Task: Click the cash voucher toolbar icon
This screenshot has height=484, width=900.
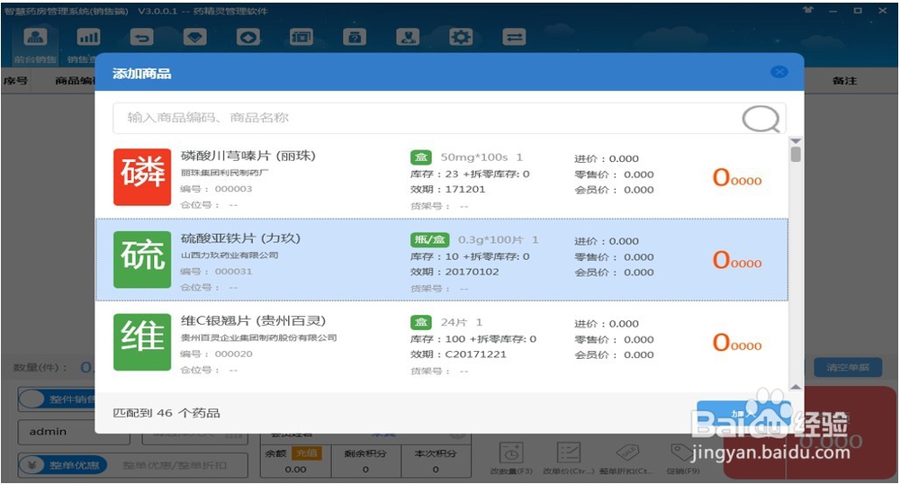Action: click(x=301, y=38)
